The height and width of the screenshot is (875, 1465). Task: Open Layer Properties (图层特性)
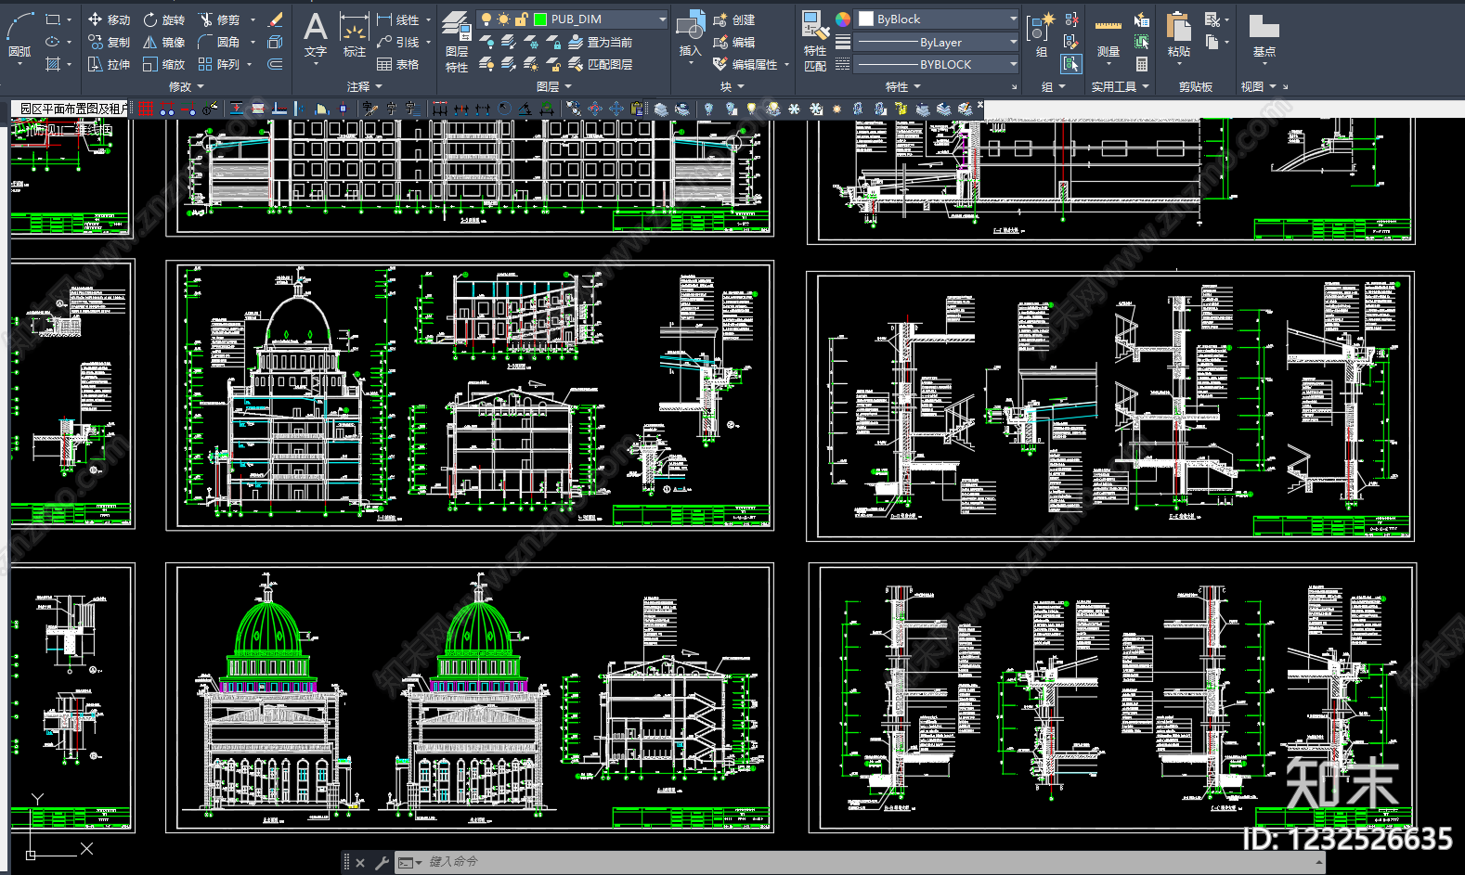tap(456, 42)
